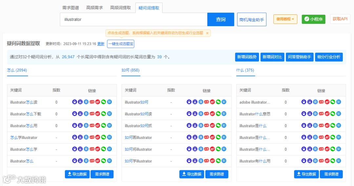The width and height of the screenshot is (354, 186).
Task: Click WeChat icon for illustrator什么意思
Action: click(x=333, y=114)
